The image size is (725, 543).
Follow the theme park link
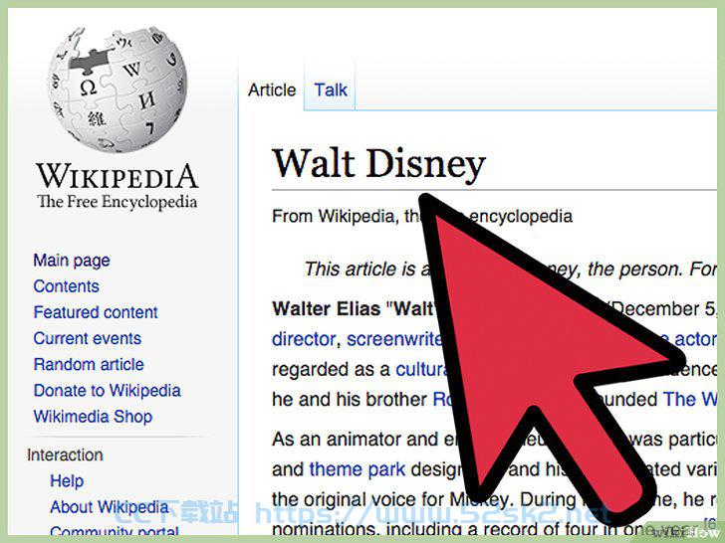point(358,469)
